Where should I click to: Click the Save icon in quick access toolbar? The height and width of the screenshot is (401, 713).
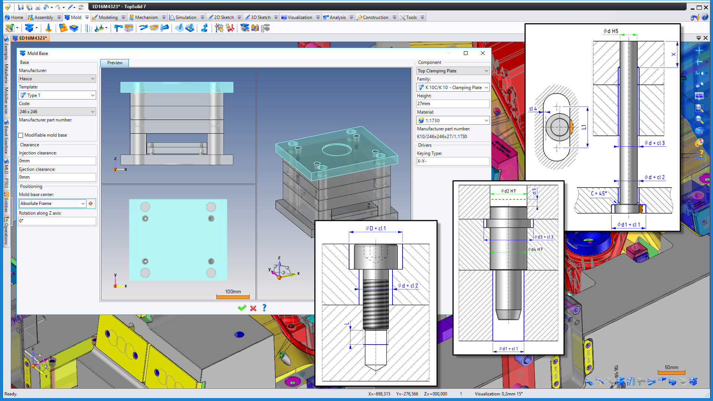[21, 7]
